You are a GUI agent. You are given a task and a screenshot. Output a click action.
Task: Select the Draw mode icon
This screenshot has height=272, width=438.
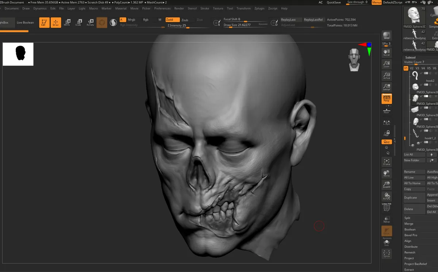pos(56,23)
